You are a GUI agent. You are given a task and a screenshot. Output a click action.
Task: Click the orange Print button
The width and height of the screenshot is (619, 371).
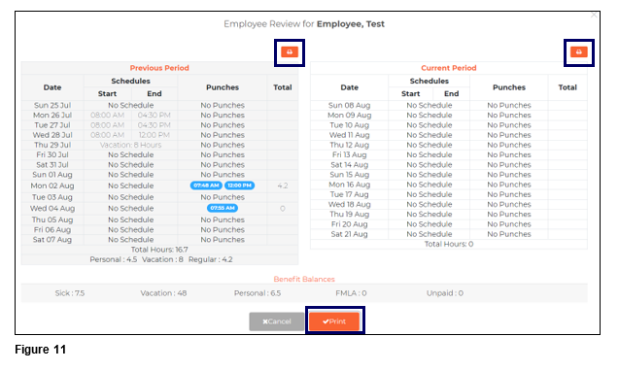[x=334, y=321]
